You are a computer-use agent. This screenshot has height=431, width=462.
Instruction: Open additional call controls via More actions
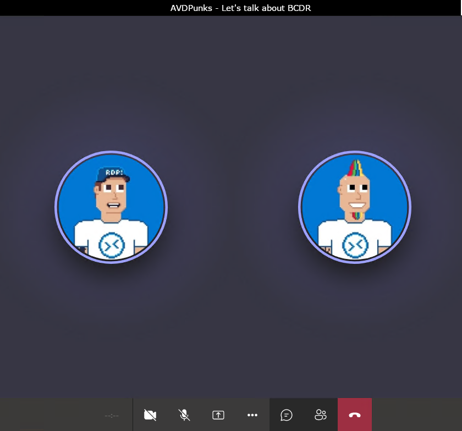pyautogui.click(x=252, y=415)
